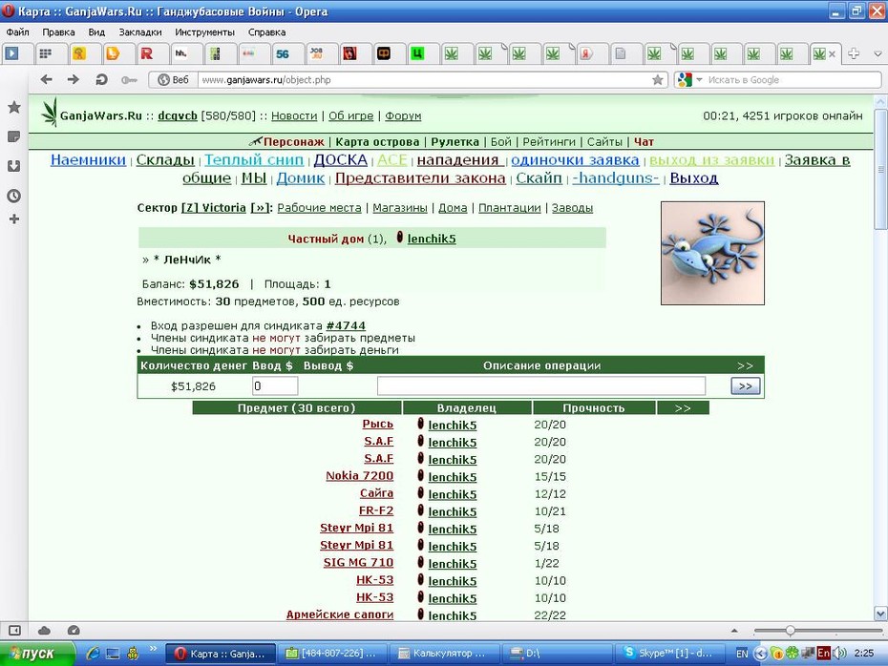Open the Чат link
Screen dimensions: 888x666
[x=644, y=141]
